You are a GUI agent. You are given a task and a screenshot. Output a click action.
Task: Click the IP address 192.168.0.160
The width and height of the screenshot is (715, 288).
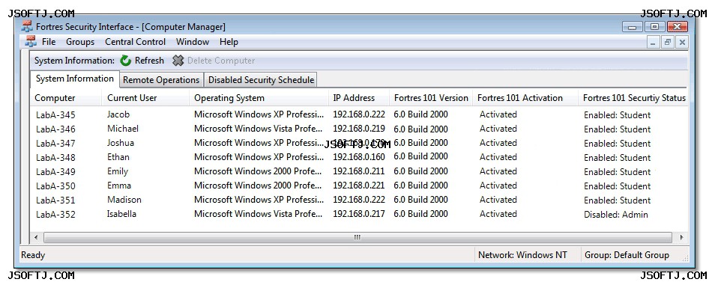[x=359, y=157]
